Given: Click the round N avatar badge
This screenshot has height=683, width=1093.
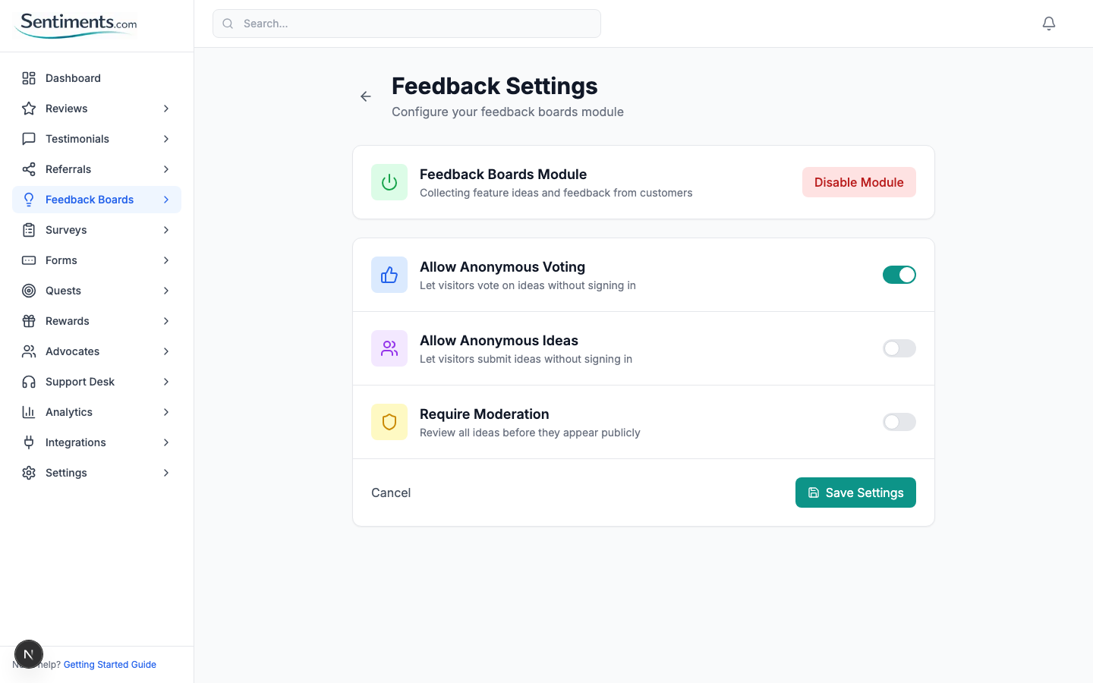Looking at the screenshot, I should pos(29,654).
